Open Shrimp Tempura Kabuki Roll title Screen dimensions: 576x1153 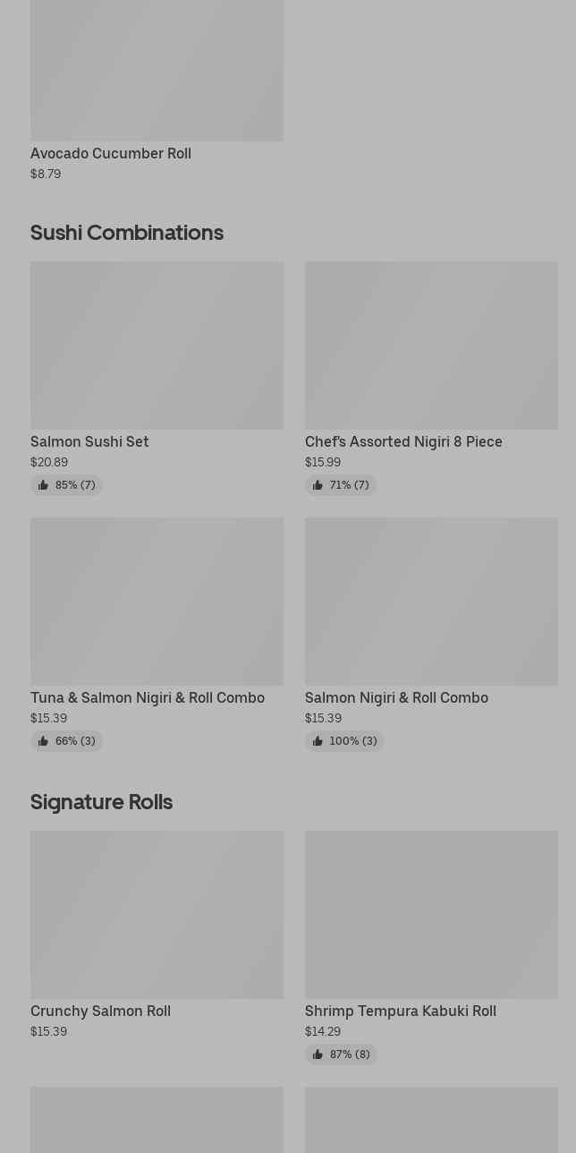(401, 1011)
